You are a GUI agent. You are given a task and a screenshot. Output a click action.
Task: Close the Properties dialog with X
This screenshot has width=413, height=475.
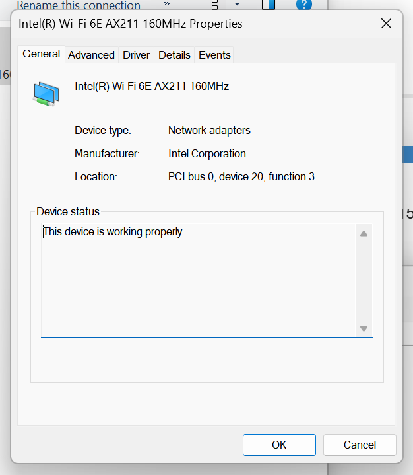point(386,24)
